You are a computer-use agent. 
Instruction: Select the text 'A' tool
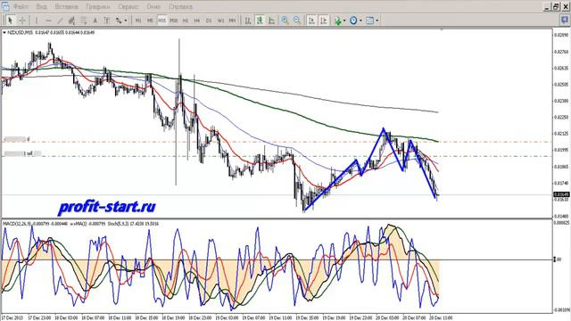point(95,21)
